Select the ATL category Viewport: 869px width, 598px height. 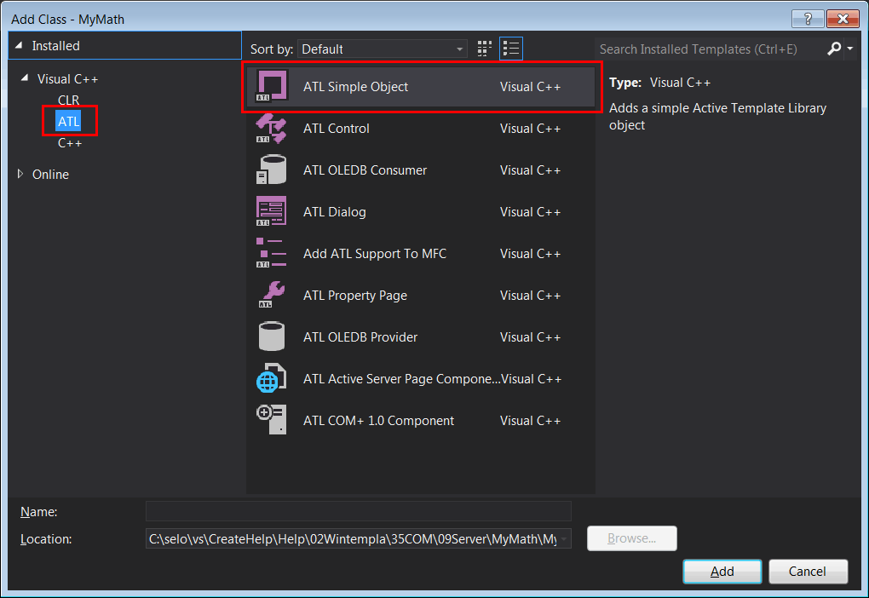pyautogui.click(x=69, y=121)
